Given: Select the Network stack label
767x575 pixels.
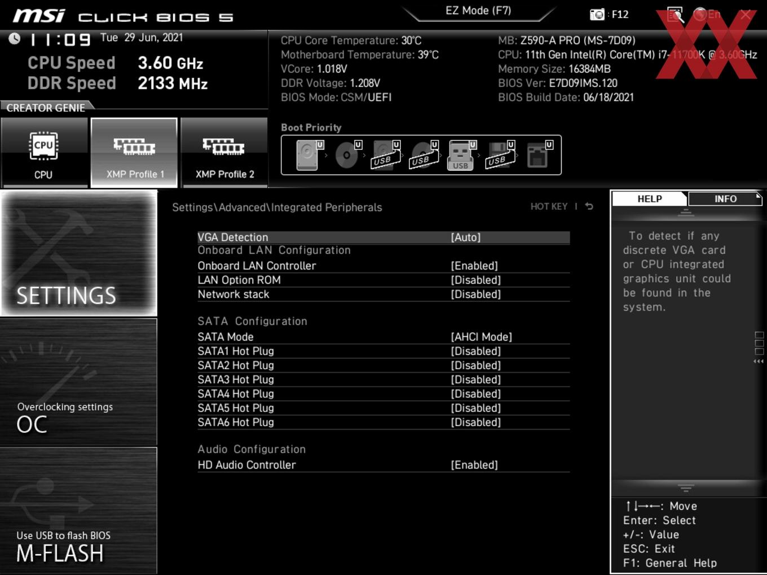Looking at the screenshot, I should (233, 294).
